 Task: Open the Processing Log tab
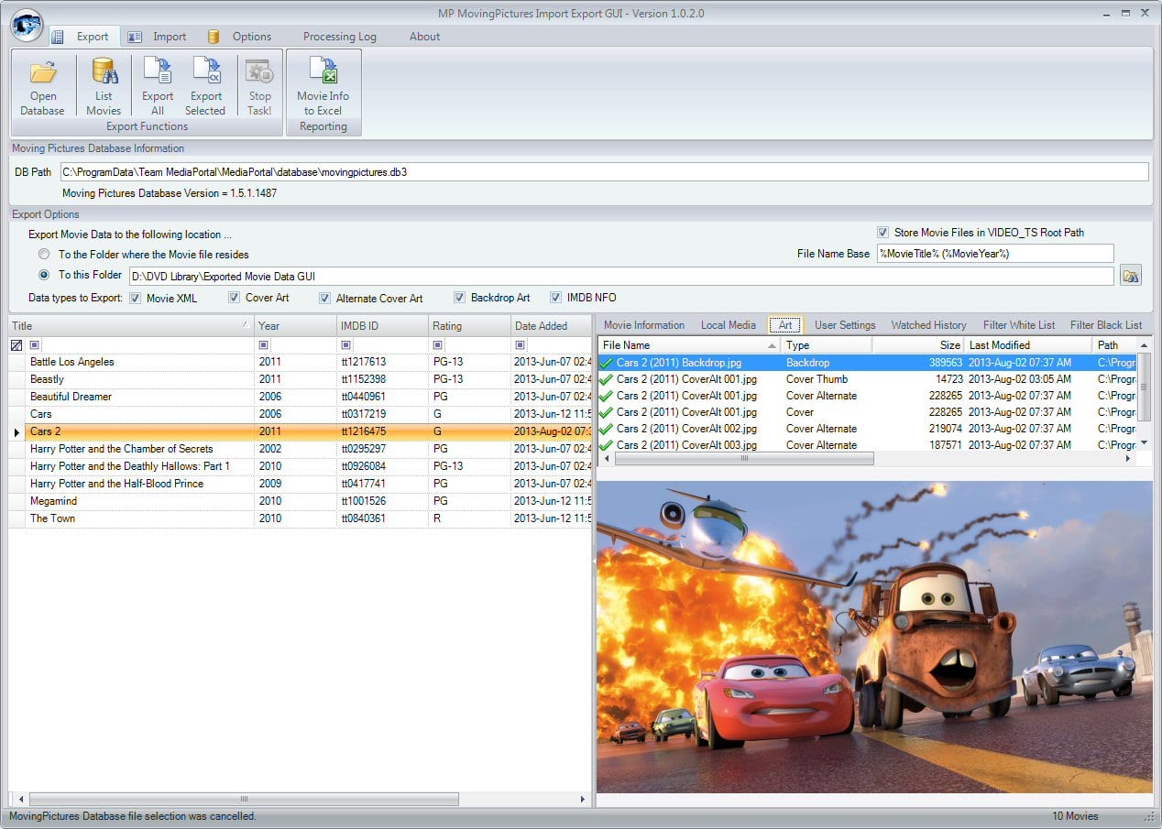pos(340,37)
